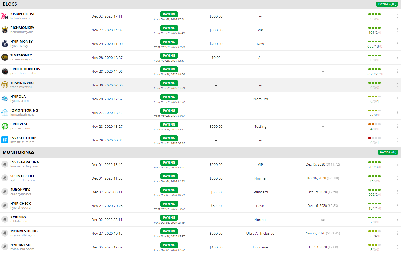Click the TrandInvest TI logo icon
Viewport: 401px width, 253px height.
tap(5, 85)
